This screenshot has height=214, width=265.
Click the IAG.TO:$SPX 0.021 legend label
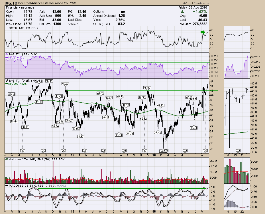pyautogui.click(x=24, y=54)
